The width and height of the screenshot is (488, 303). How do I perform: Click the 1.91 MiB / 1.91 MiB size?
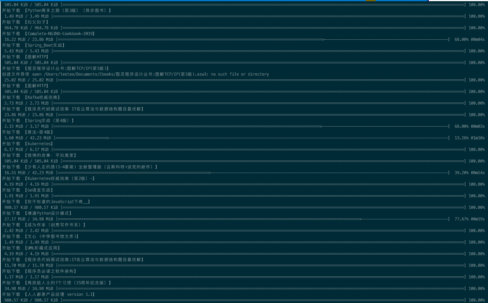click(26, 196)
